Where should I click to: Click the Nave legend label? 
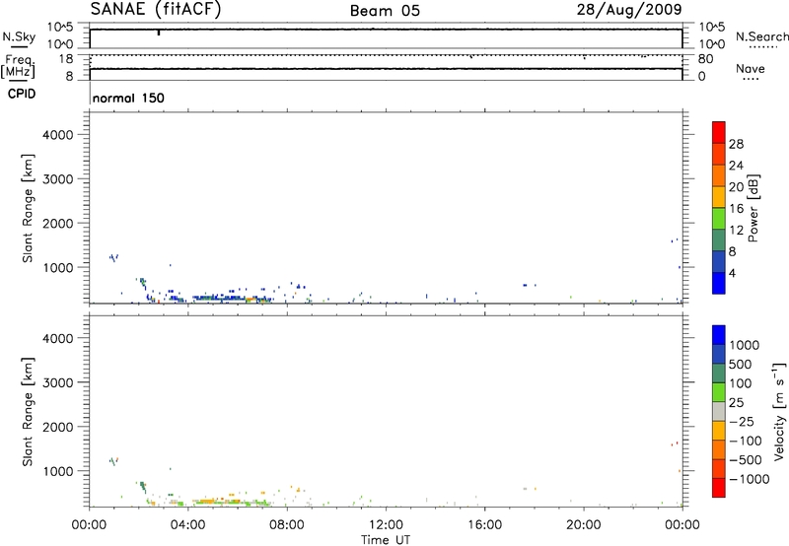[x=751, y=68]
